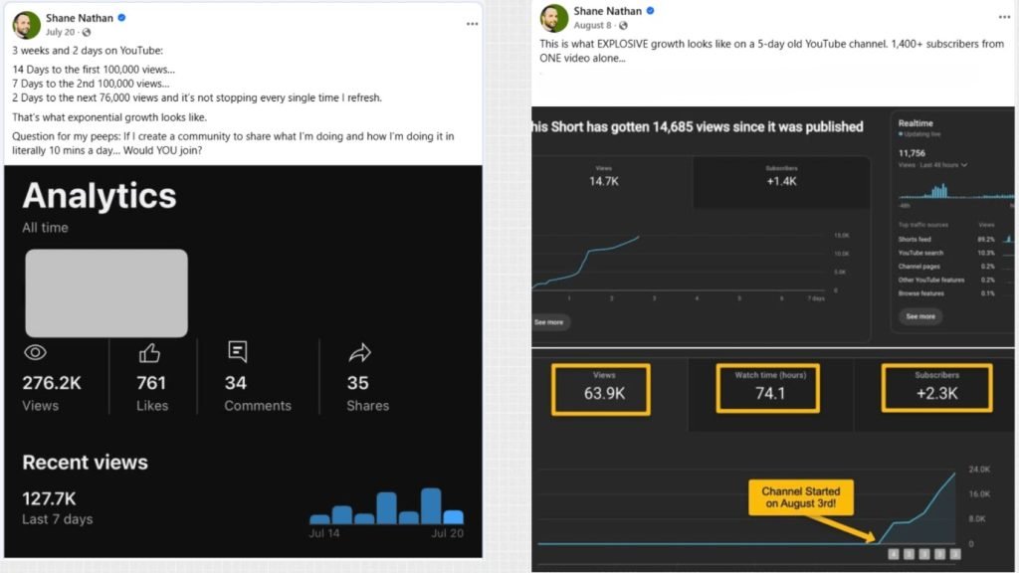Click verified badge on the July 20 post
1019x573 pixels.
(x=121, y=18)
